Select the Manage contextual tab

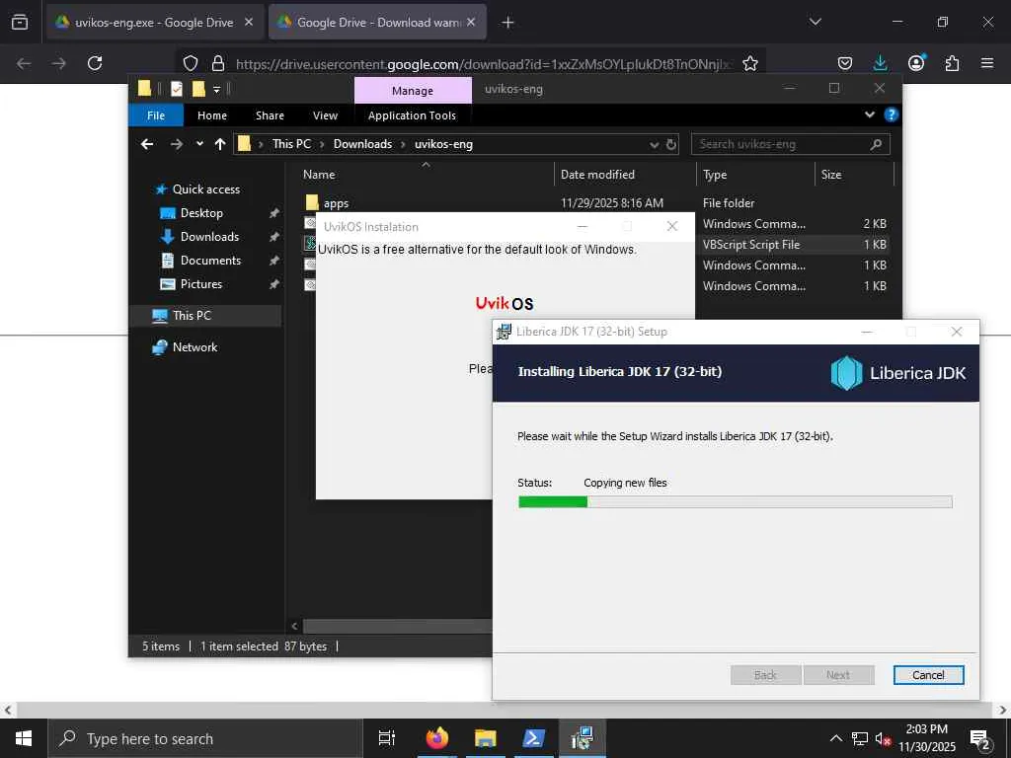point(413,91)
